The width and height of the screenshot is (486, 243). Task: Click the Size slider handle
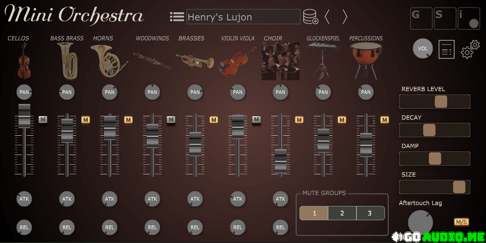(459, 187)
